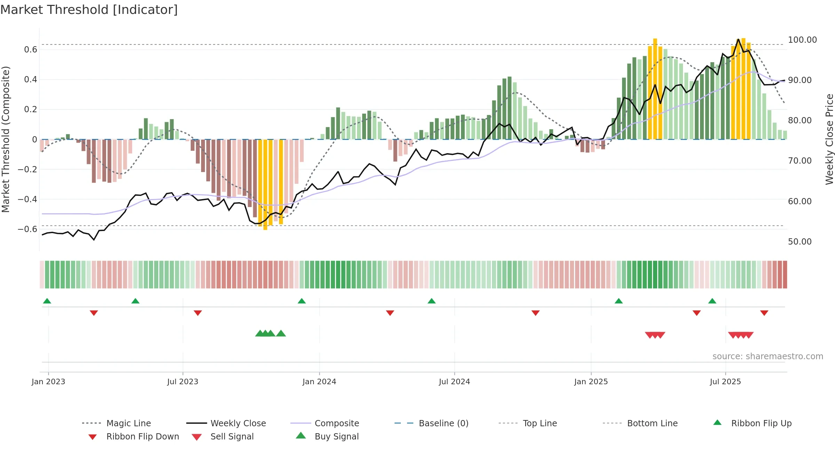Toggle Ribbon Flip Down legend entry
835x469 pixels.
coord(133,436)
